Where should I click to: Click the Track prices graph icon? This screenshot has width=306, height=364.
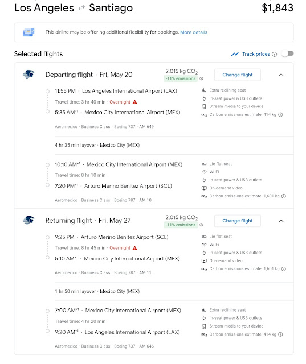tap(235, 54)
